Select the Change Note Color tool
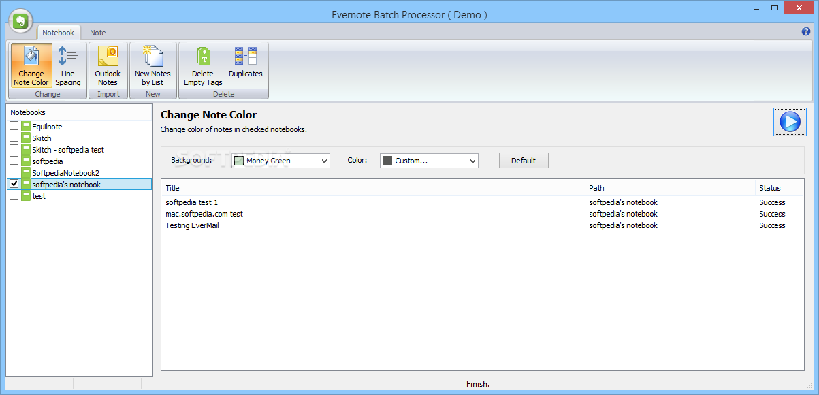Viewport: 819px width, 395px height. click(x=31, y=66)
